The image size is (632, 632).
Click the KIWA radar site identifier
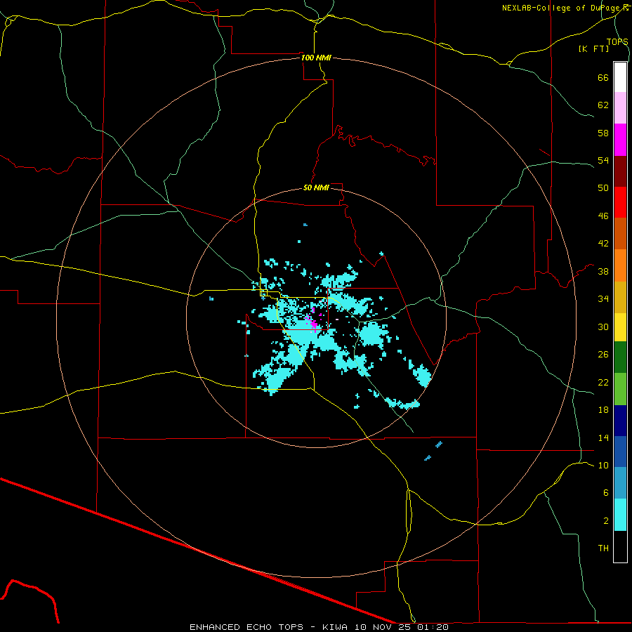(336, 627)
